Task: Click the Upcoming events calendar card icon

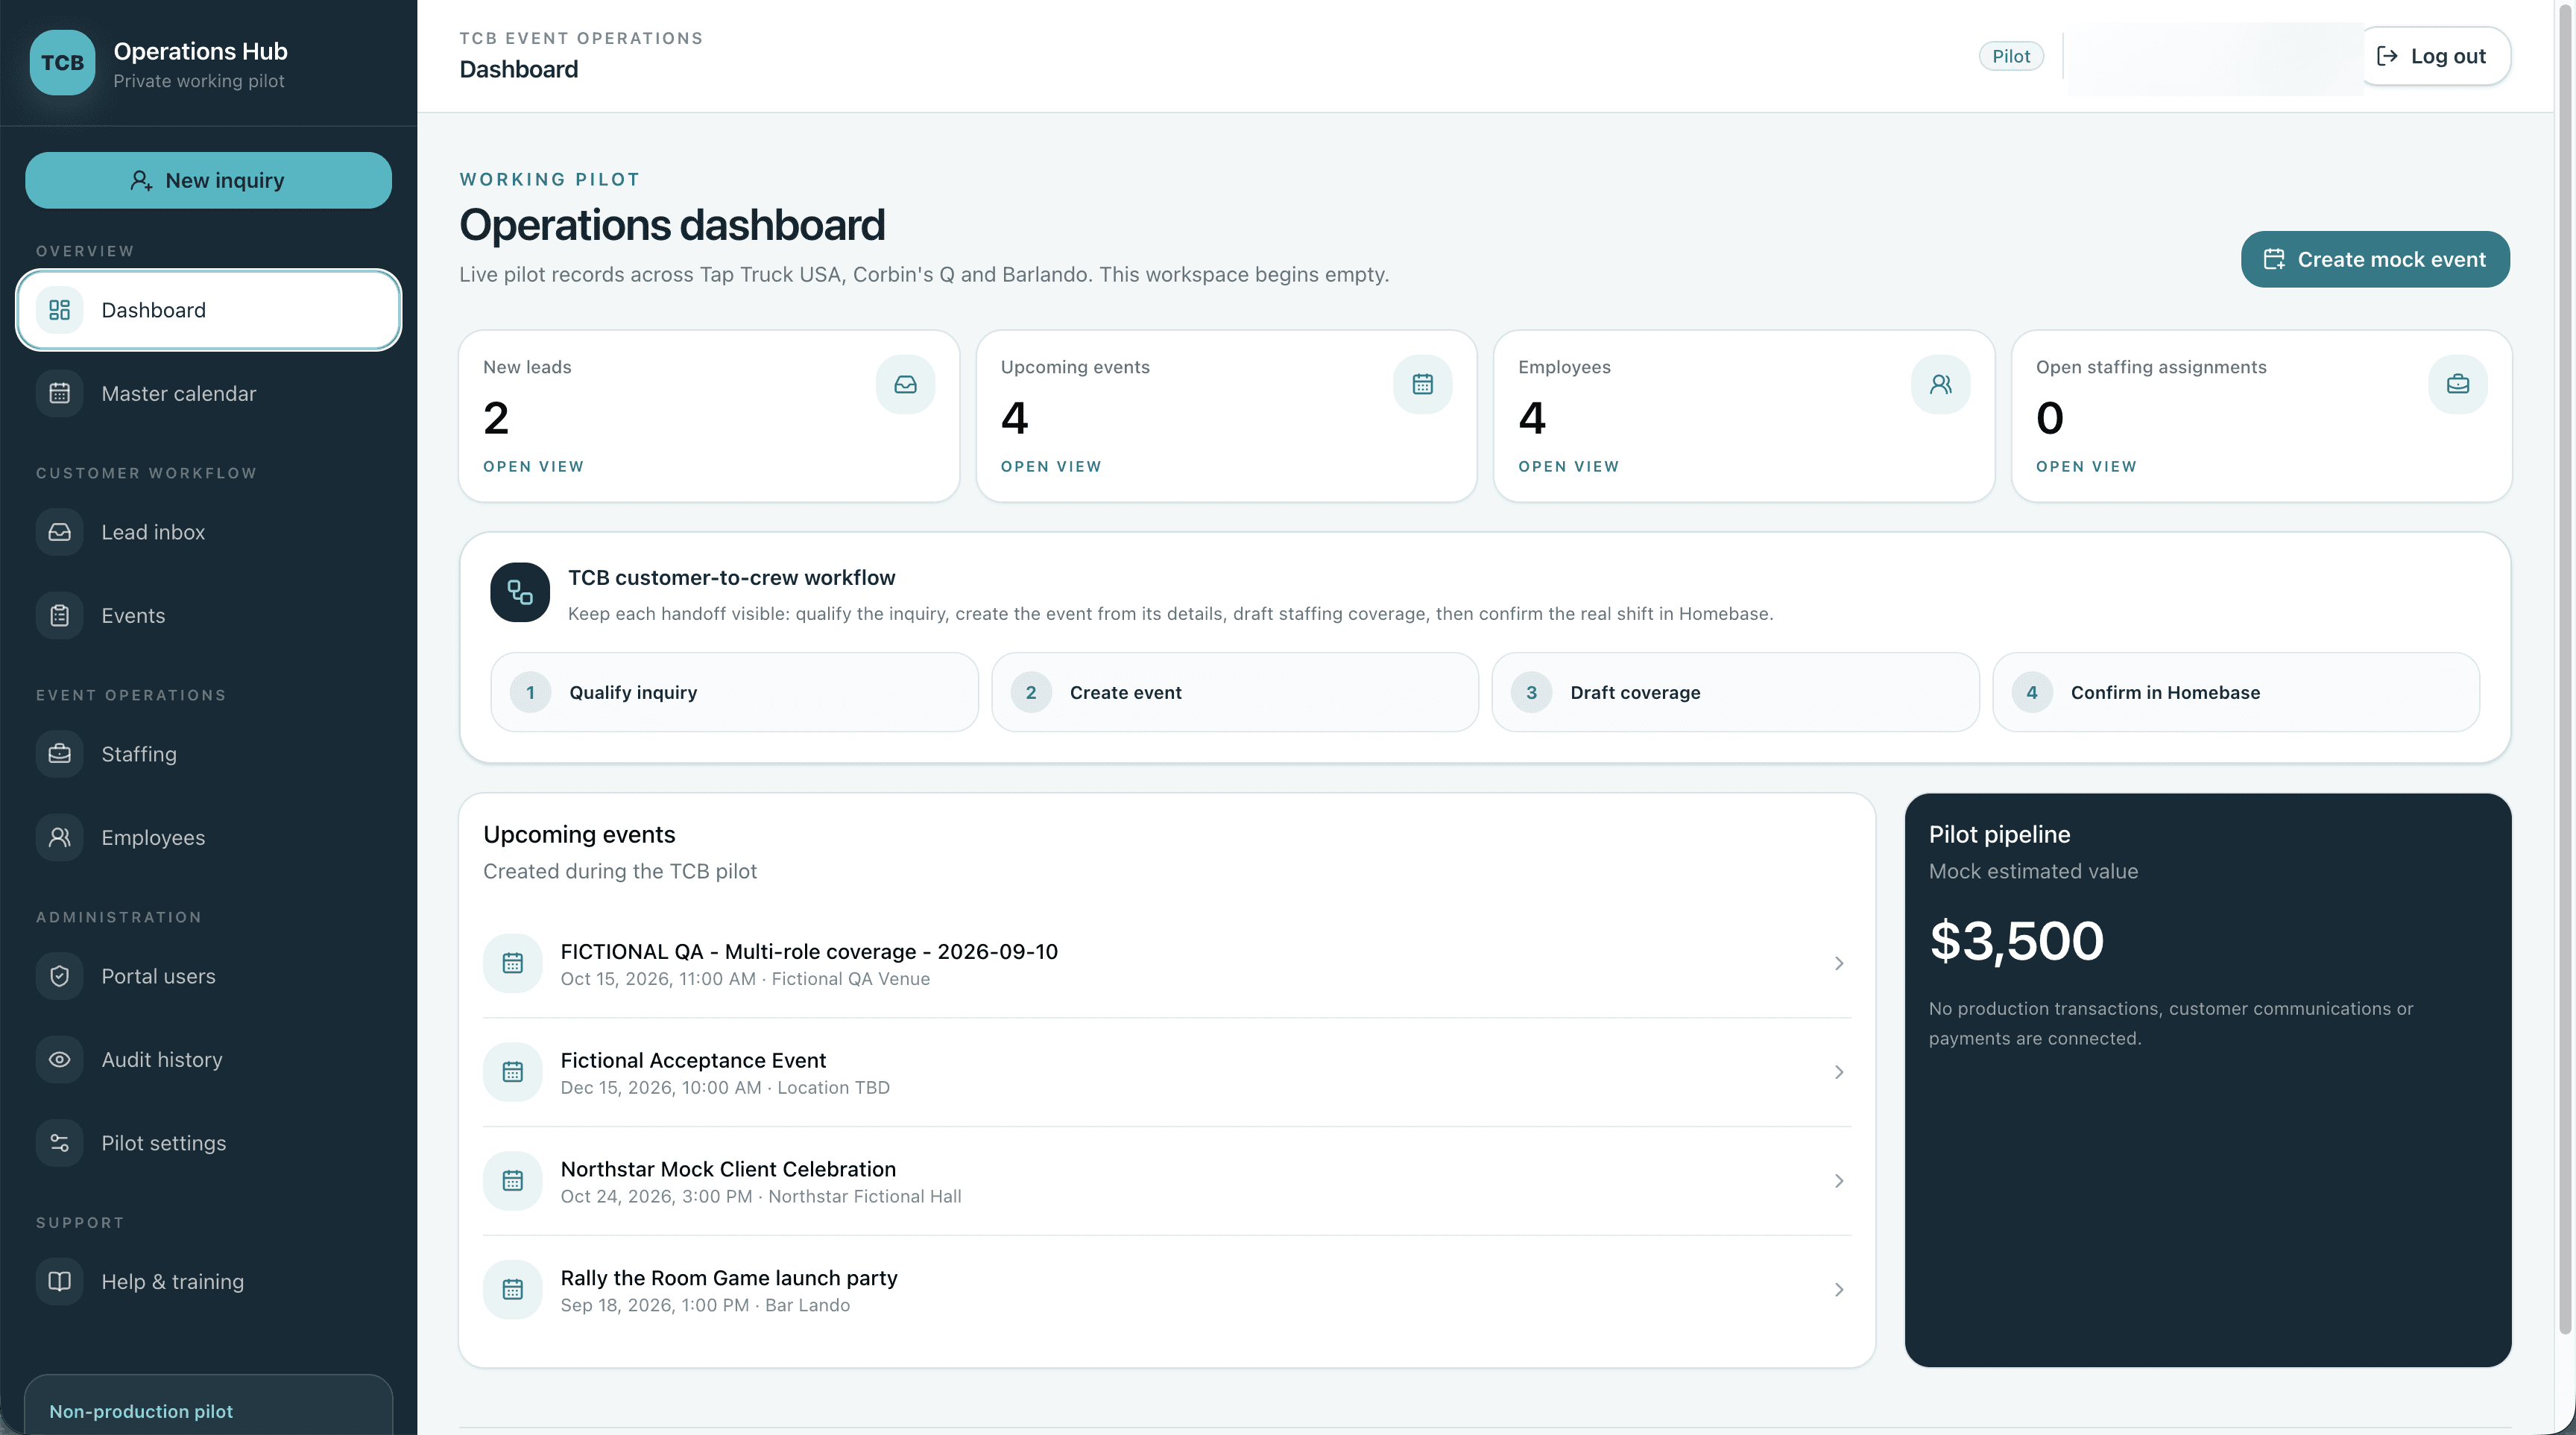Action: [x=1422, y=384]
